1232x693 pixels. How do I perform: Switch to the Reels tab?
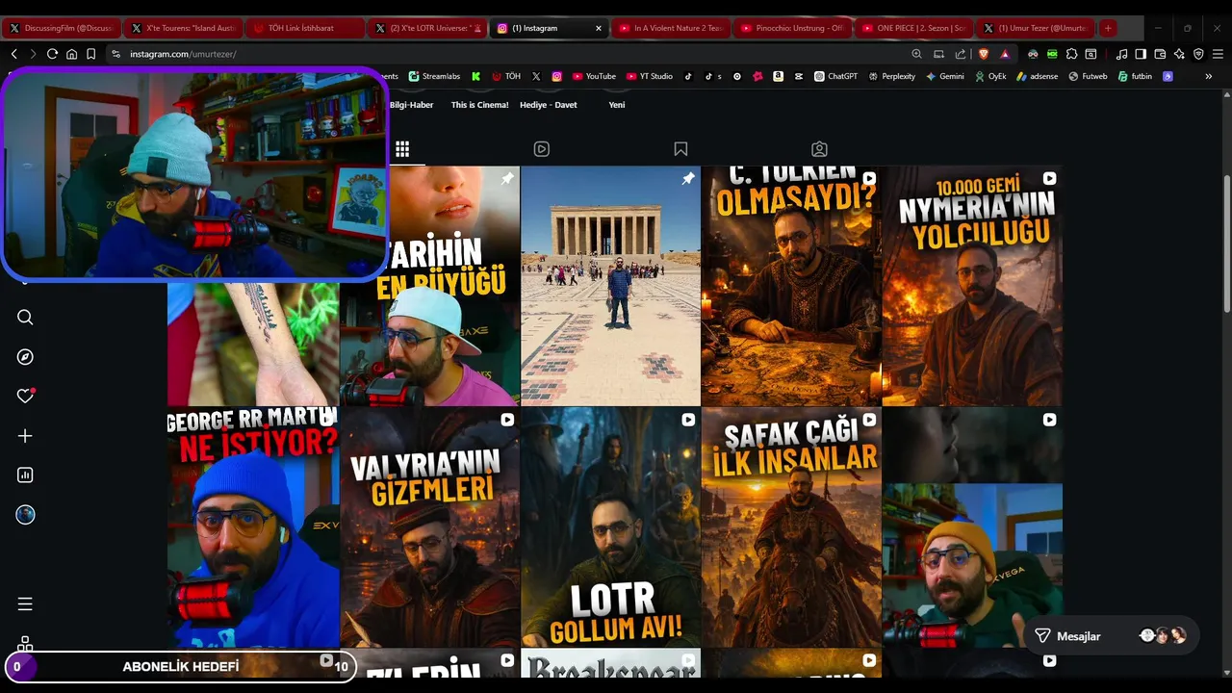pyautogui.click(x=542, y=149)
